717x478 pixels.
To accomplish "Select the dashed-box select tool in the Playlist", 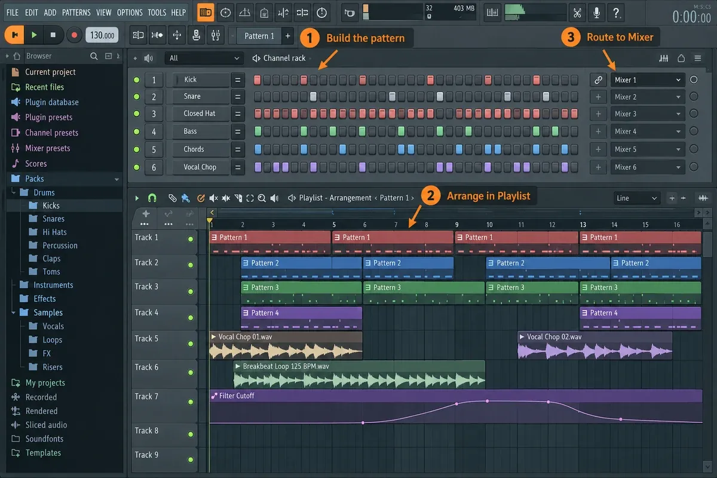I will coord(250,198).
